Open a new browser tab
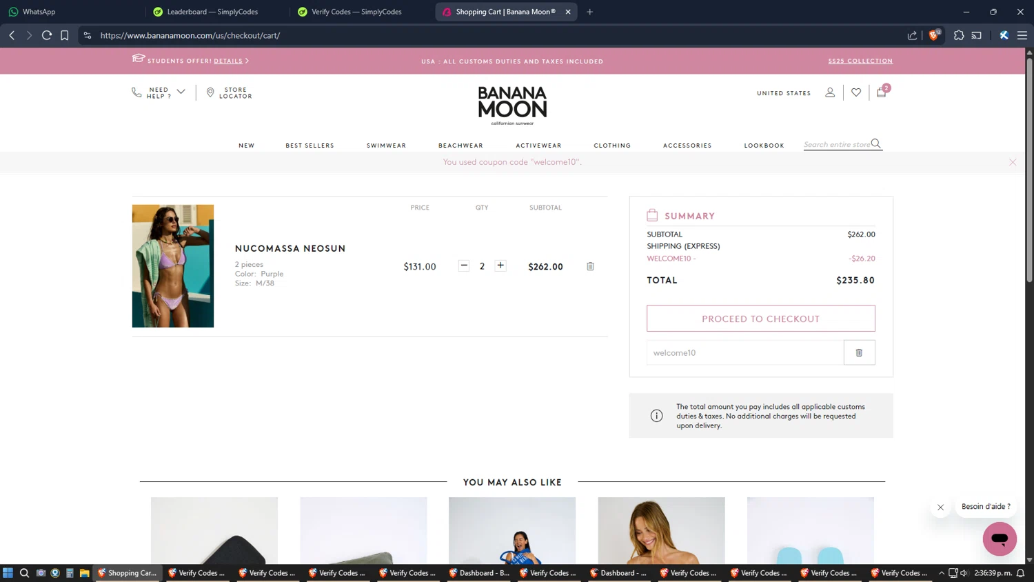The width and height of the screenshot is (1034, 582). [589, 12]
